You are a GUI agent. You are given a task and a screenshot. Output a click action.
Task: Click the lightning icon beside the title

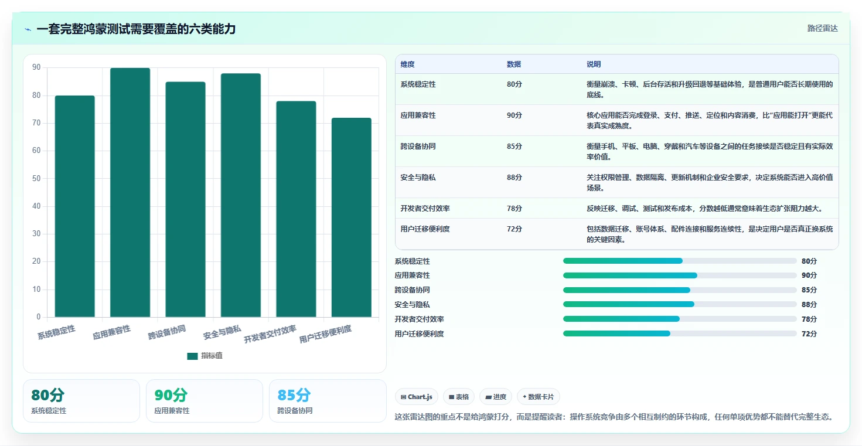(28, 29)
